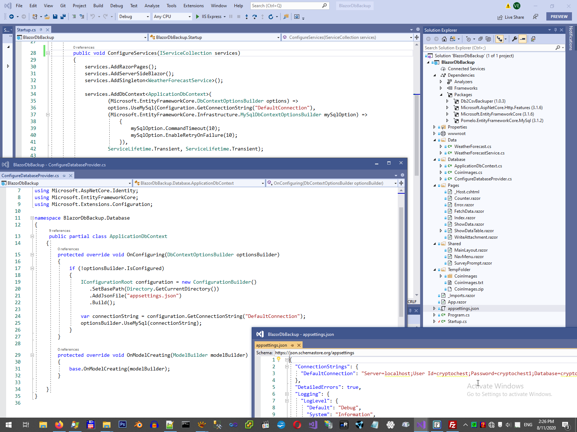Click the PREVIEW button

point(559,17)
